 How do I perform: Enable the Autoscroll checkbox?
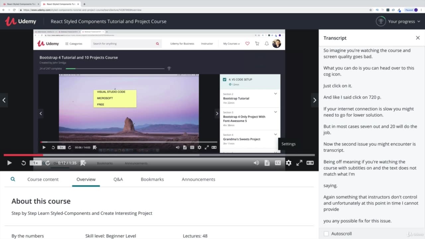tap(326, 234)
